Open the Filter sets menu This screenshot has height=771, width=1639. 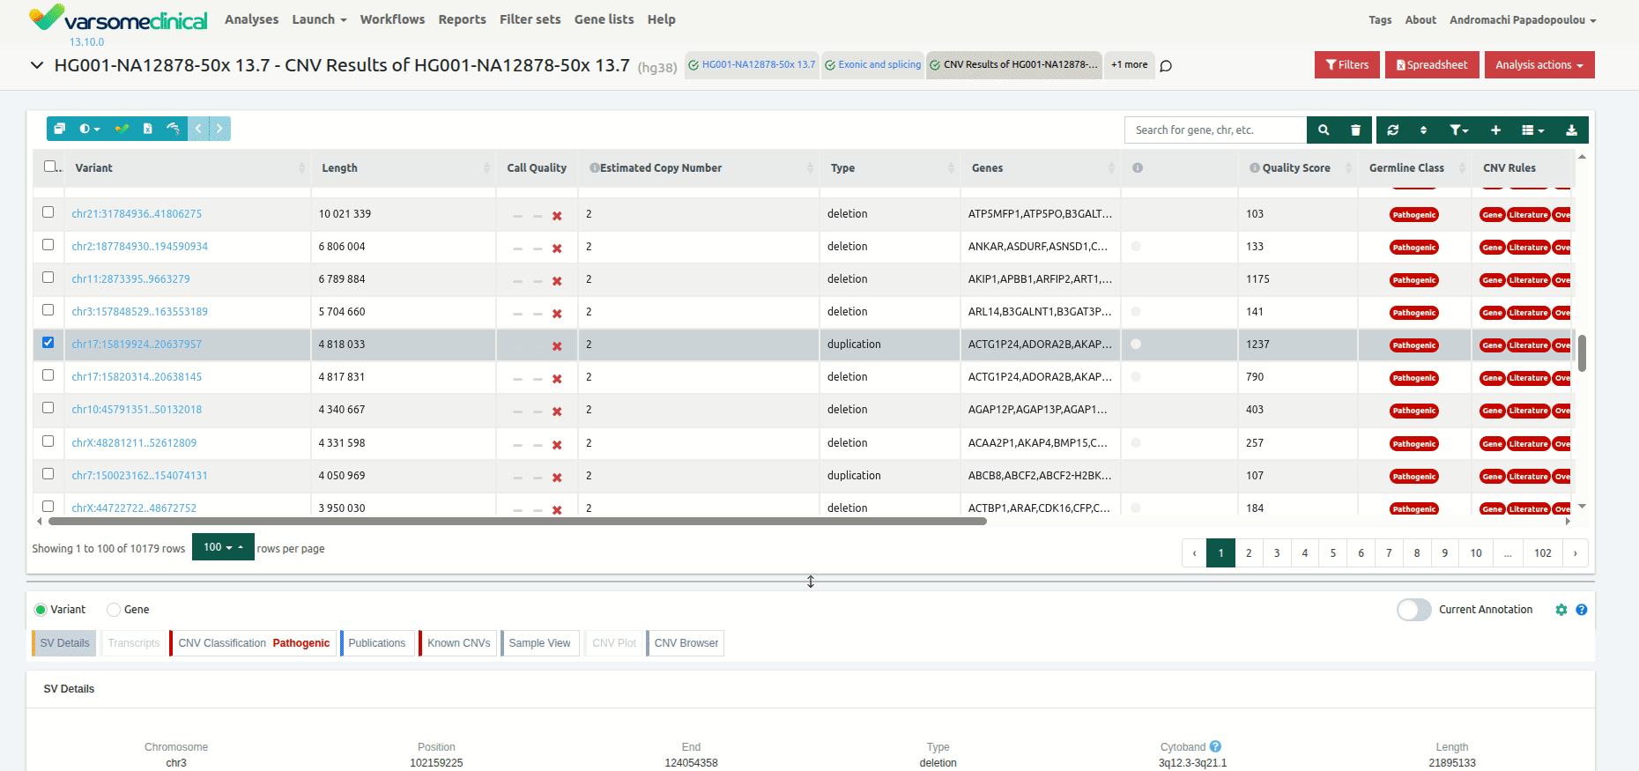530,19
